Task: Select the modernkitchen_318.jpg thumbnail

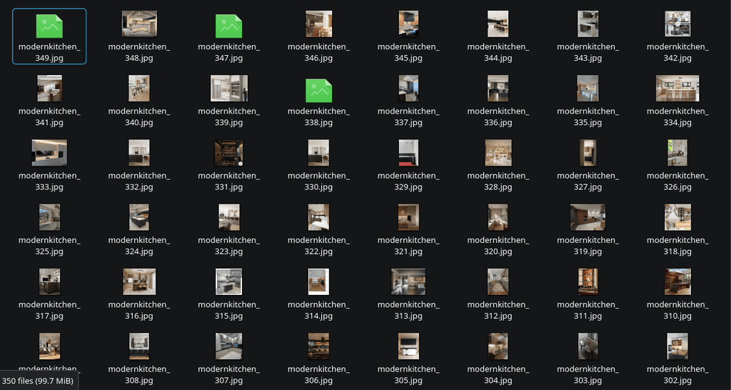Action: (x=677, y=217)
